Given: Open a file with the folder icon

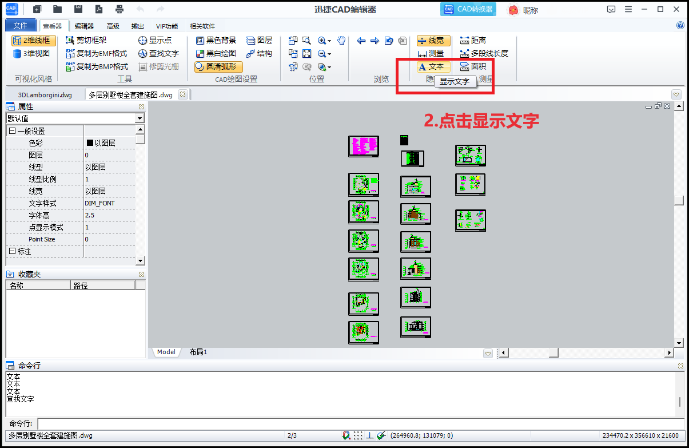Looking at the screenshot, I should click(58, 9).
